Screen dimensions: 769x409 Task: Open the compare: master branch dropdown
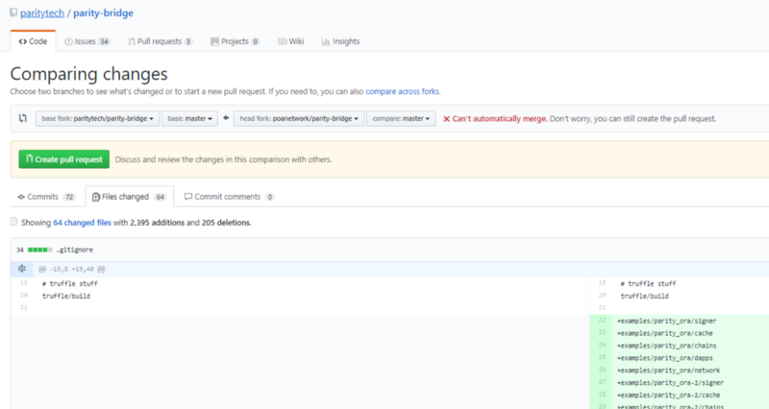(401, 118)
